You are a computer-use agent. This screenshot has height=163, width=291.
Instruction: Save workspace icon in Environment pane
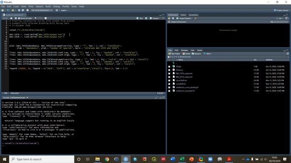coord(173,18)
